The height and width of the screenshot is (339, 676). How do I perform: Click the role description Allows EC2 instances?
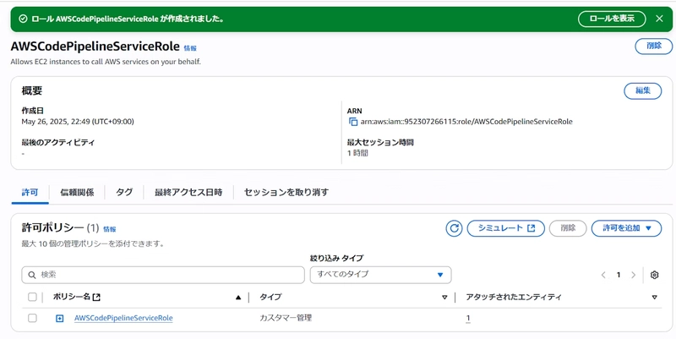(x=106, y=62)
